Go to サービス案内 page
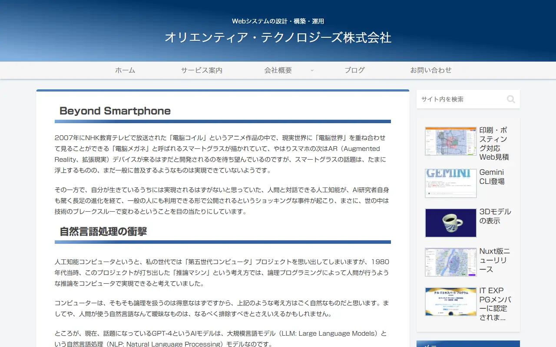 202,70
